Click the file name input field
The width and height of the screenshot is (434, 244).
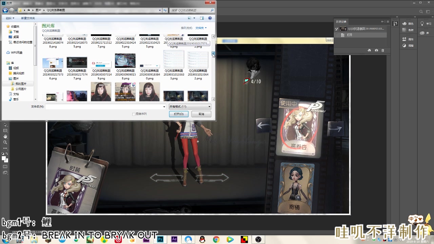pyautogui.click(x=105, y=106)
